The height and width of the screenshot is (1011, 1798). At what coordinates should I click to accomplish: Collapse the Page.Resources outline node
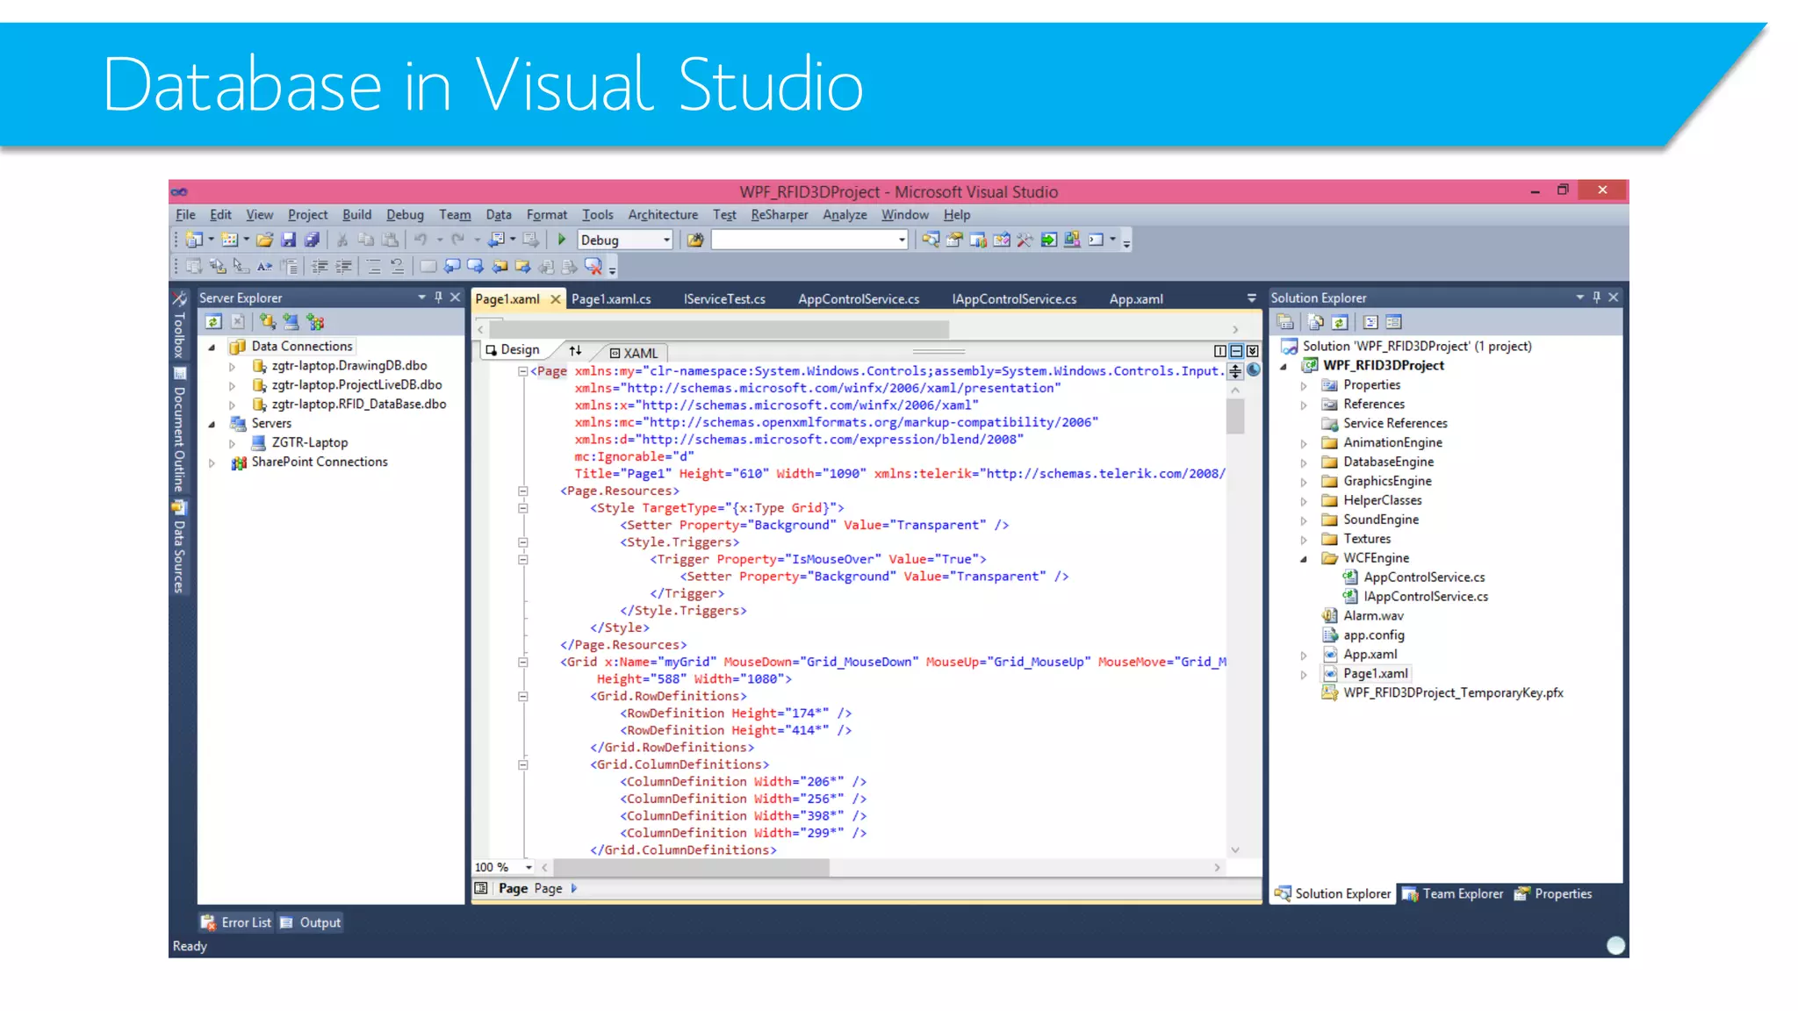coord(522,491)
